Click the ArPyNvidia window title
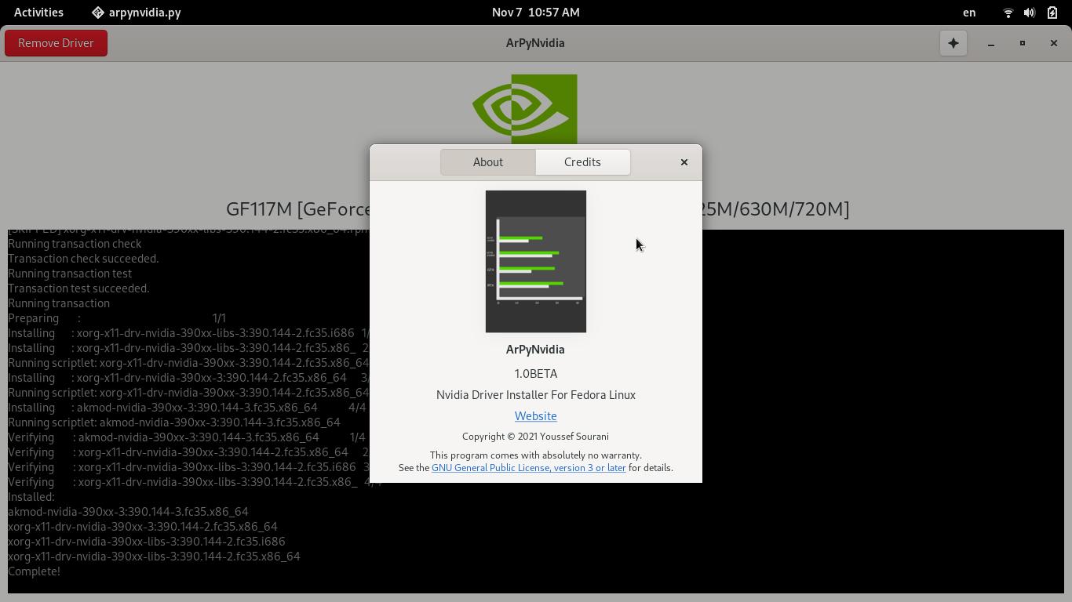Screen dimensions: 1072x602 [535, 43]
